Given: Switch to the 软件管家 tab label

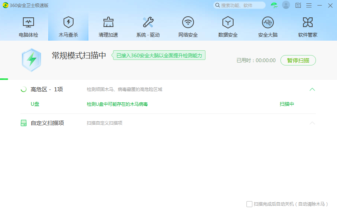Looking at the screenshot, I should [x=308, y=35].
